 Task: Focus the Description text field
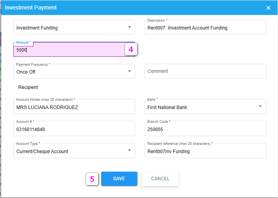(205, 28)
